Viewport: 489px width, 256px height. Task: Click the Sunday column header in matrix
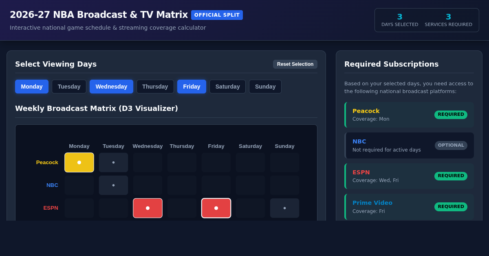284,146
